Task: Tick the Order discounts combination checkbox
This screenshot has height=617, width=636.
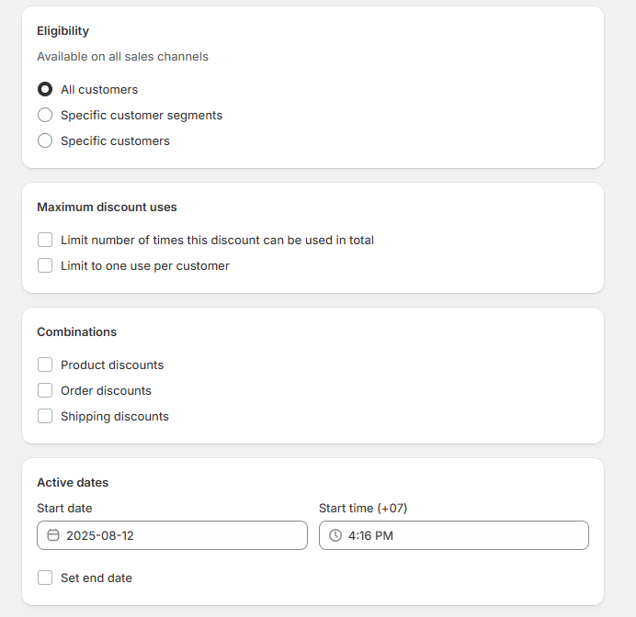Action: click(45, 390)
